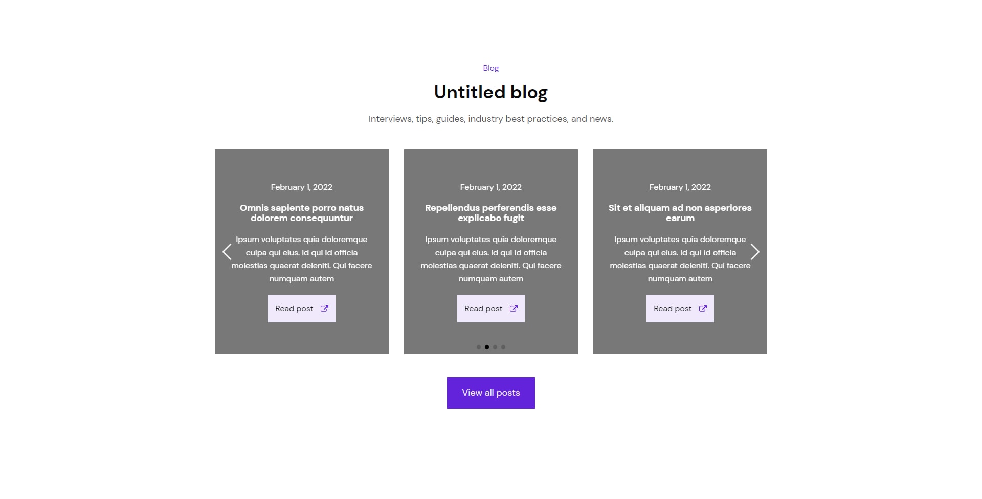Open the Omnis sapiente porro natus title
982x499 pixels.
[302, 213]
